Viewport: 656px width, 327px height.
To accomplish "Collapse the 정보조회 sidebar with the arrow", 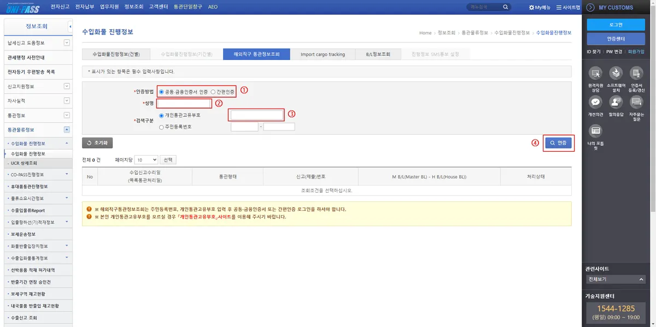I will click(70, 26).
